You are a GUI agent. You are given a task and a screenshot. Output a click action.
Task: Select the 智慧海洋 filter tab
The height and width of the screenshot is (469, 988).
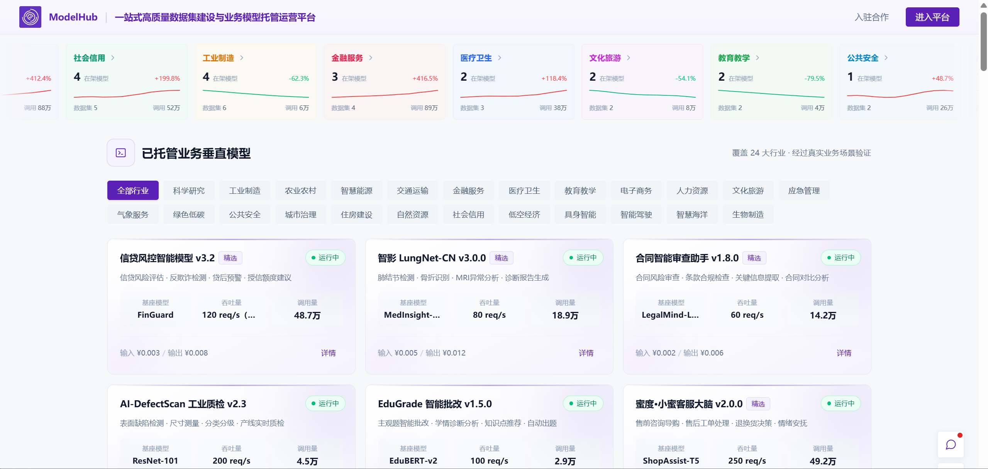692,214
